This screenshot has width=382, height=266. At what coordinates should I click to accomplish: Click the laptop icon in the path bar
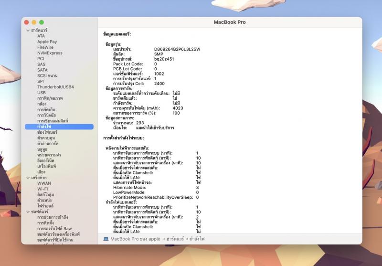pos(106,238)
